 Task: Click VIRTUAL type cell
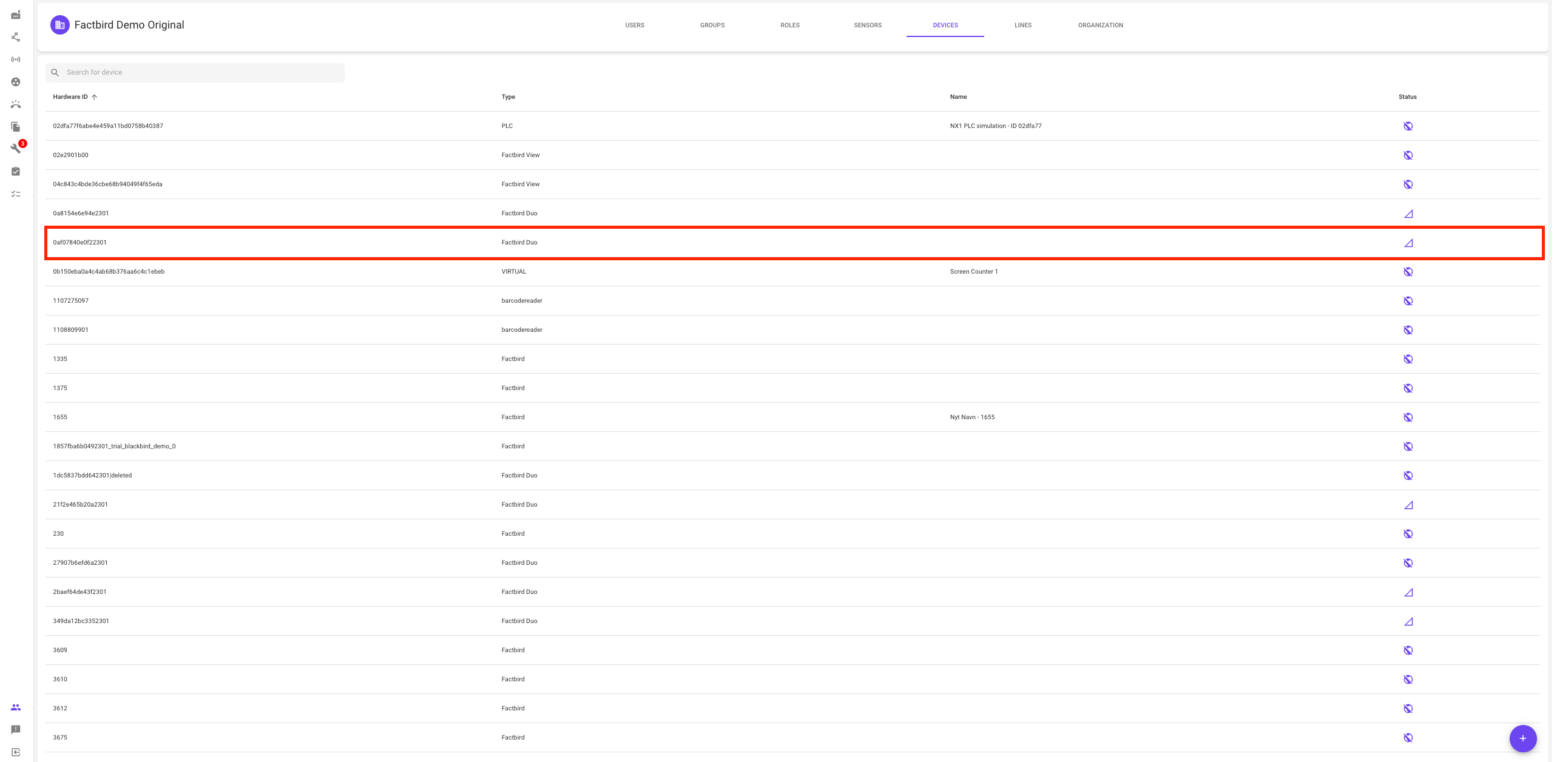click(x=513, y=272)
